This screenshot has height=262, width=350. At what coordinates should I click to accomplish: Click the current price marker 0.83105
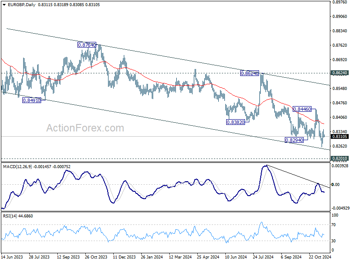340,137
